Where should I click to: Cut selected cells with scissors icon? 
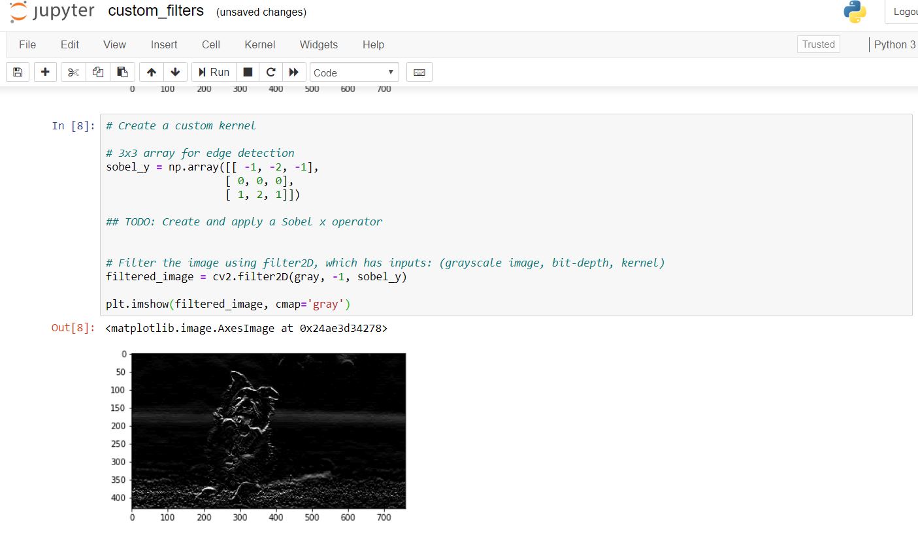click(73, 72)
